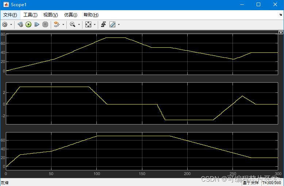This screenshot has height=186, width=284.
Task: Maximize the Scope1 window
Action: pos(258,4)
